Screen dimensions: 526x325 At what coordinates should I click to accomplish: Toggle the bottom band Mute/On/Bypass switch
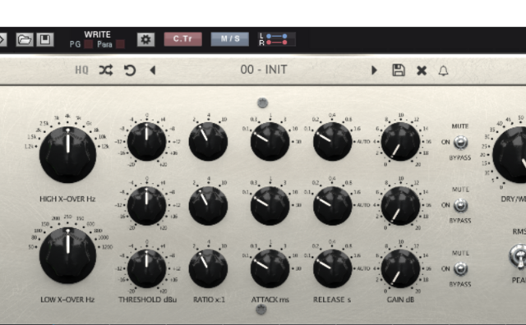460,268
